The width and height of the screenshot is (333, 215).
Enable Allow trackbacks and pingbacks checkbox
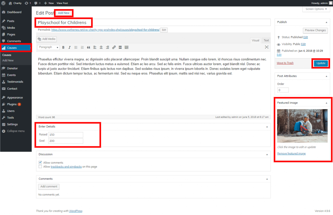40,166
